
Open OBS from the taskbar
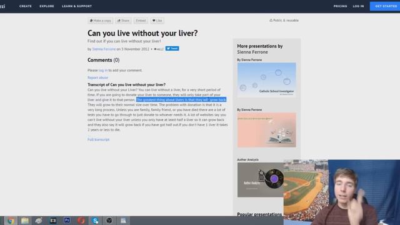click(109, 221)
